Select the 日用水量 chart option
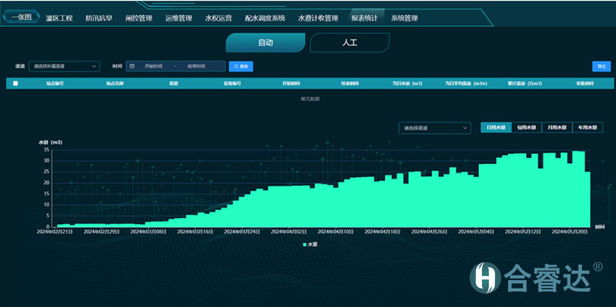Screen dimensions: 616x307 point(496,127)
